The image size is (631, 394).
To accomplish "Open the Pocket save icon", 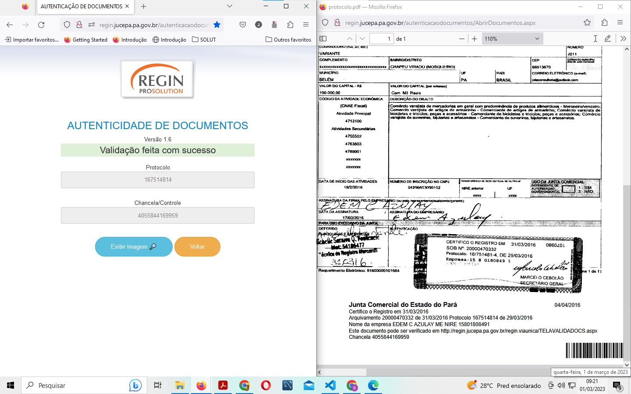I will click(243, 25).
